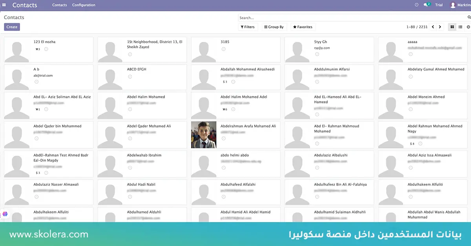Click the 1-80 / 2231 pager text
The width and height of the screenshot is (471, 246).
click(x=417, y=27)
